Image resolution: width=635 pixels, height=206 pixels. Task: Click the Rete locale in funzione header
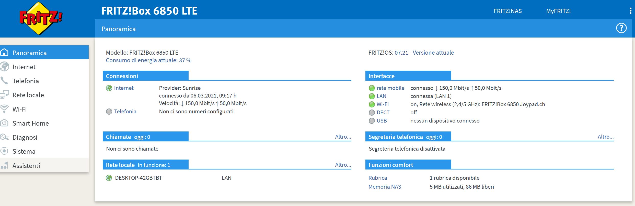pos(146,165)
